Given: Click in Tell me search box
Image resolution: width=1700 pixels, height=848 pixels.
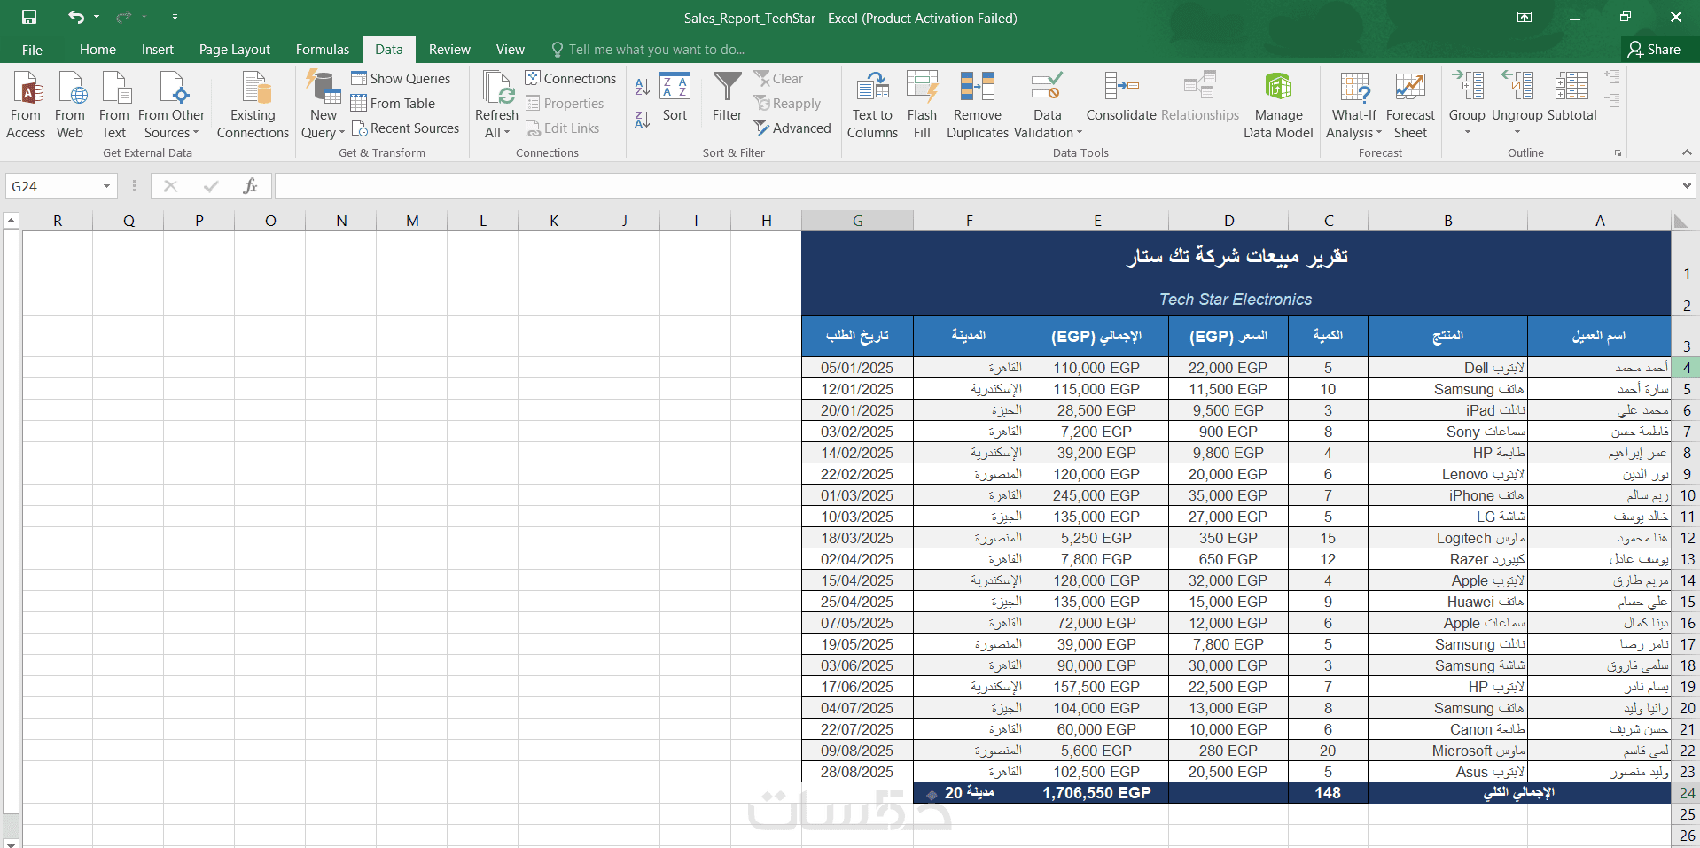Looking at the screenshot, I should coord(656,50).
